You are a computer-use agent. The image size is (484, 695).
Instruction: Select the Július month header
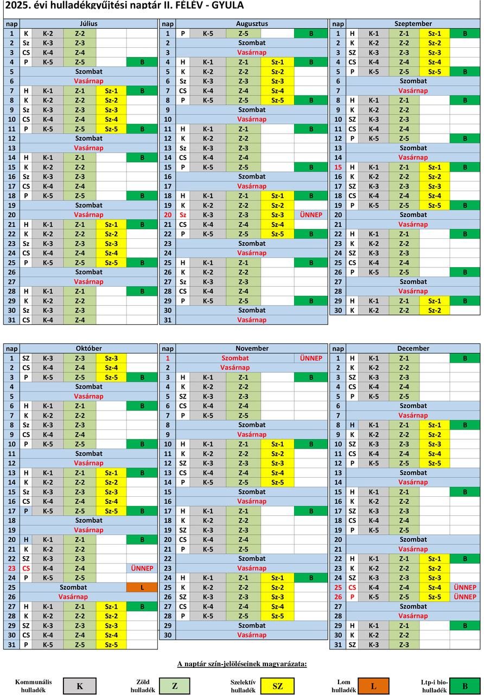(x=88, y=24)
